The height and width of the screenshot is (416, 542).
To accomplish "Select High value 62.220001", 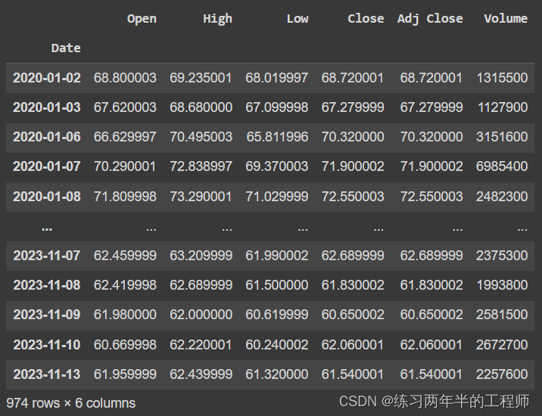I will (201, 345).
